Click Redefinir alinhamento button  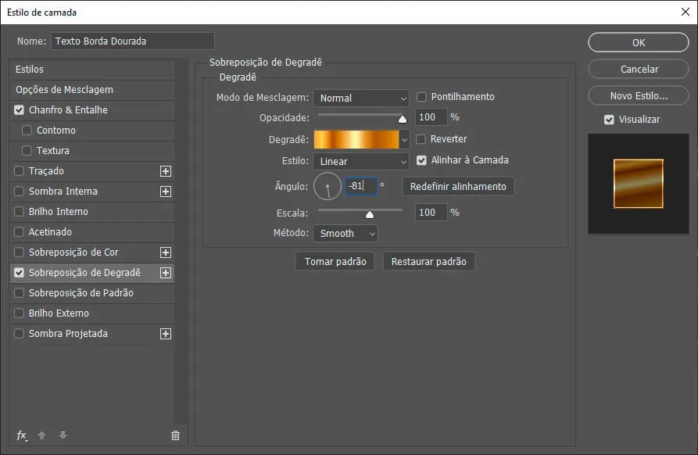point(458,187)
